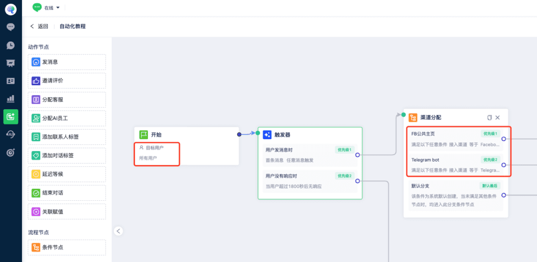Select the 默认分支 condition row
537x262 pixels.
point(454,196)
